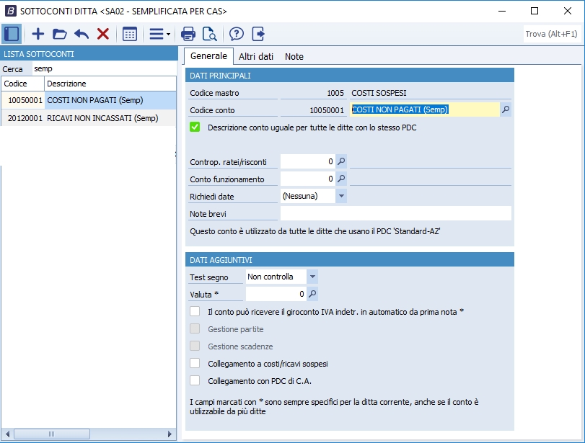Uncheck 'Descrizione conto uguale per tutte le ditte'
The image size is (585, 443).
195,127
